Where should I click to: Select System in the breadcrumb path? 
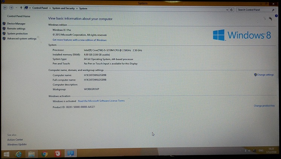coord(83,8)
